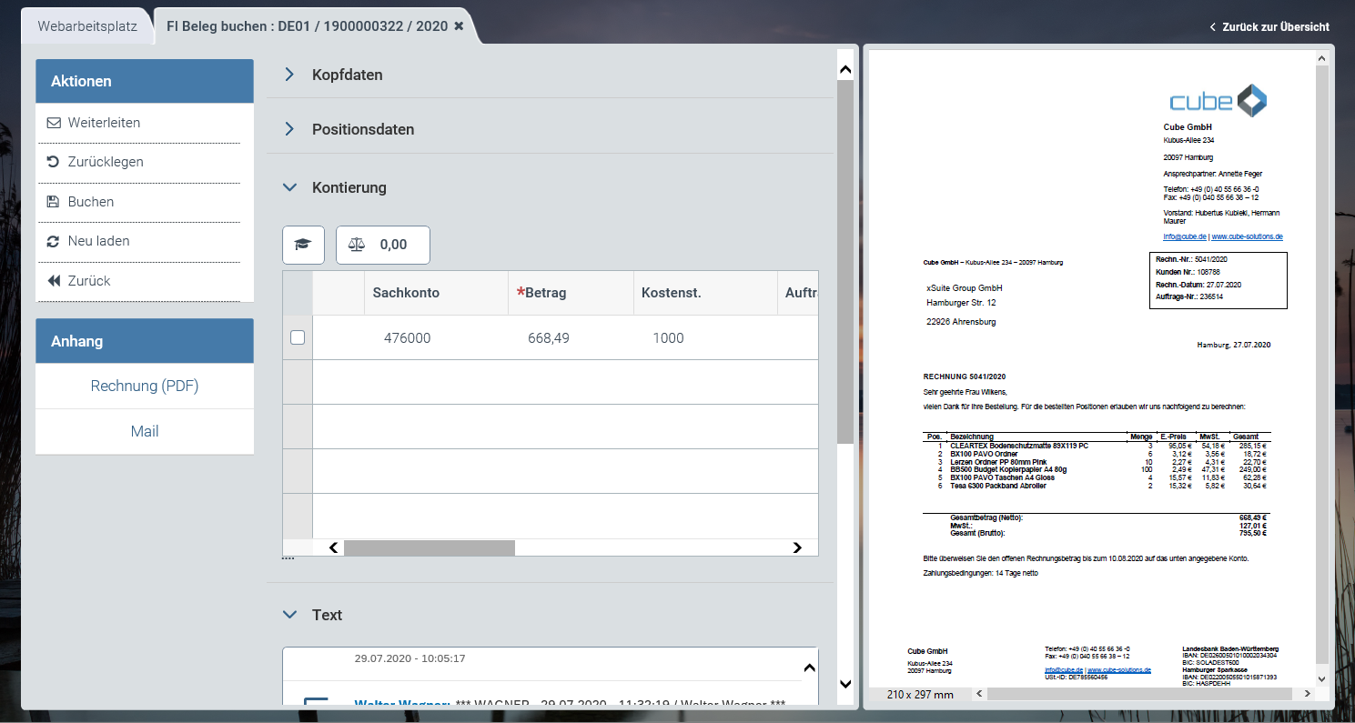Click the Weiterleiten envelope icon

(x=54, y=123)
